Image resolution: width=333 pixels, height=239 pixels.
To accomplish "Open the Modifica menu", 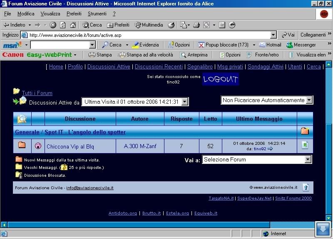I will pos(26,14).
